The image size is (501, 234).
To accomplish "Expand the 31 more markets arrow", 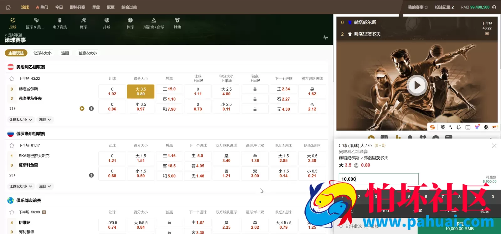I will coord(12,108).
